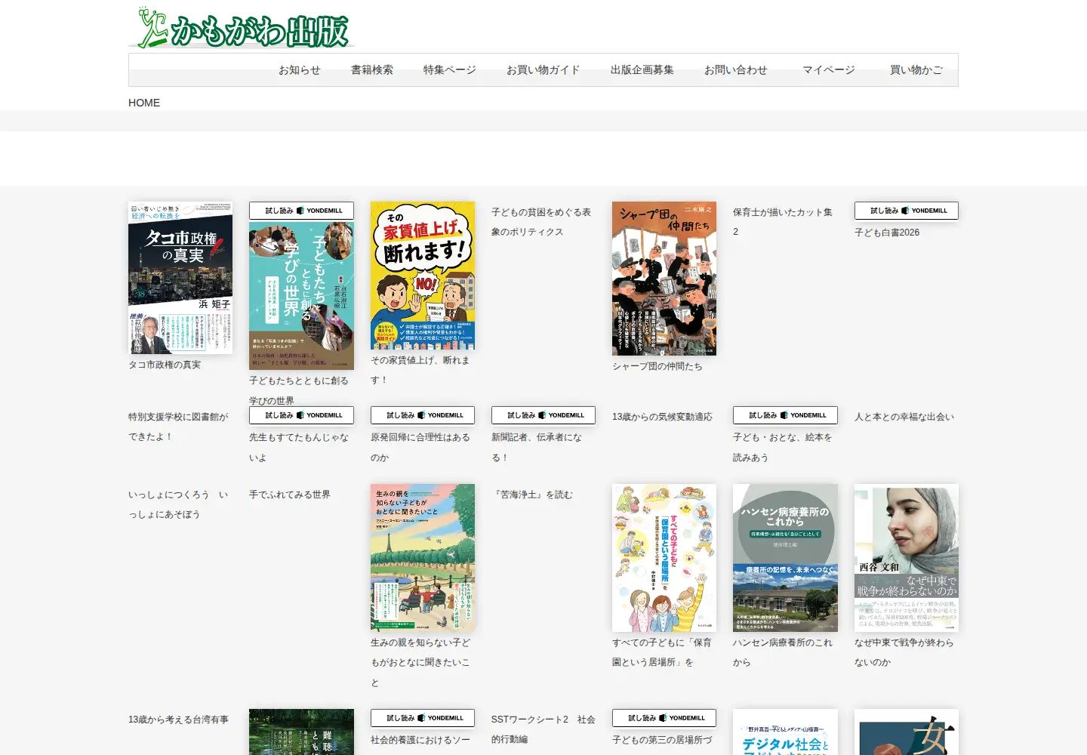
Task: Click 試し読み button above 子ども白書2026
Action: click(907, 211)
